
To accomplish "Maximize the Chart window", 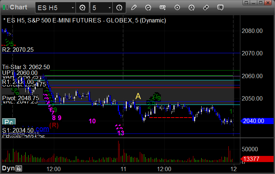I will click(x=261, y=3).
